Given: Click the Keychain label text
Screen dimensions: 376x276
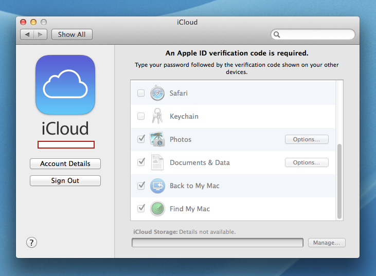Looking at the screenshot, I should (x=184, y=116).
